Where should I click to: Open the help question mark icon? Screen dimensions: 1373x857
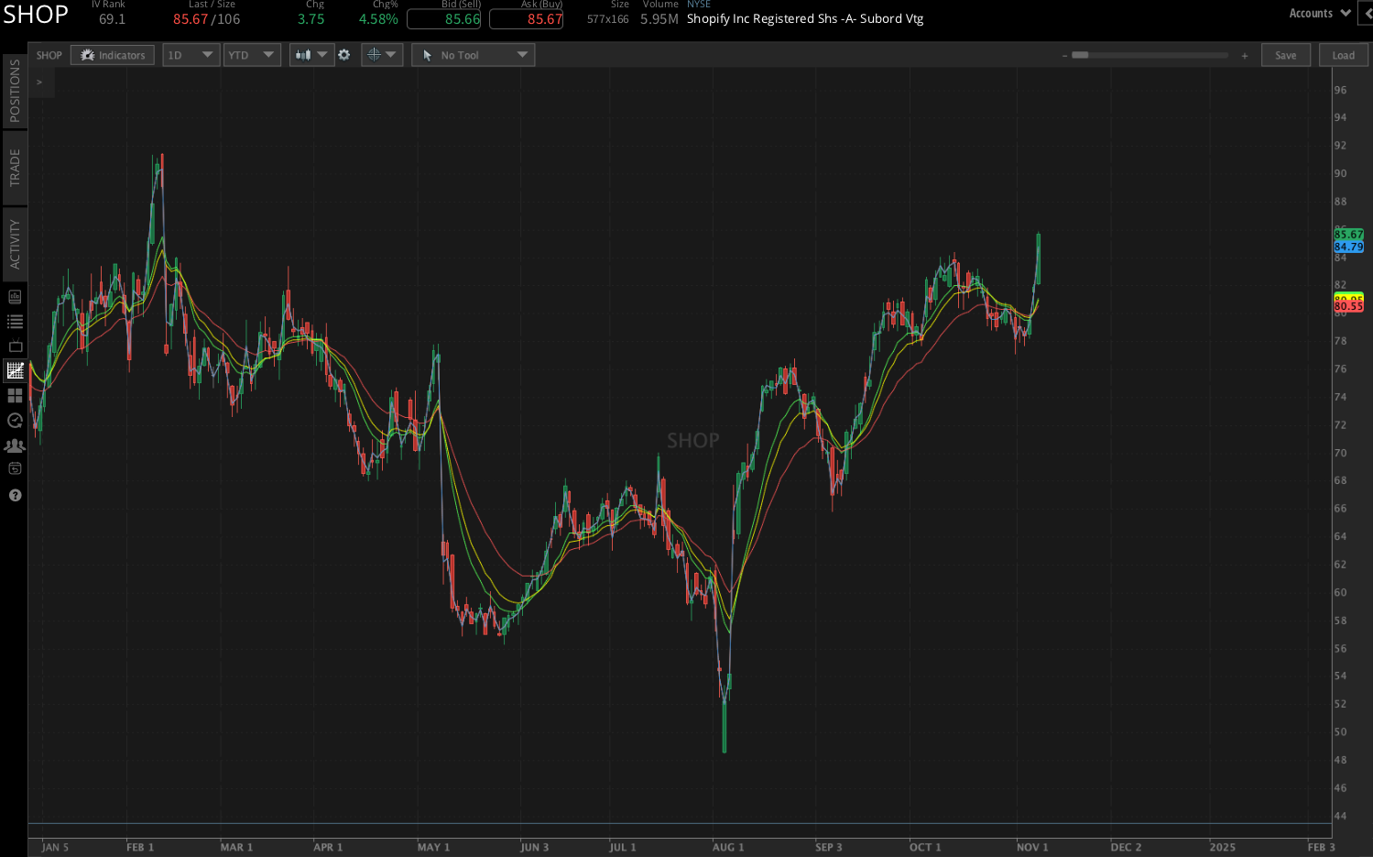coord(15,495)
